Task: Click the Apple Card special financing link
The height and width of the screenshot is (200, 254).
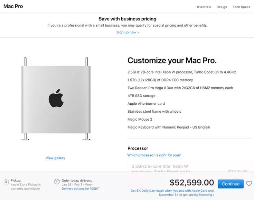Action: click(x=172, y=193)
